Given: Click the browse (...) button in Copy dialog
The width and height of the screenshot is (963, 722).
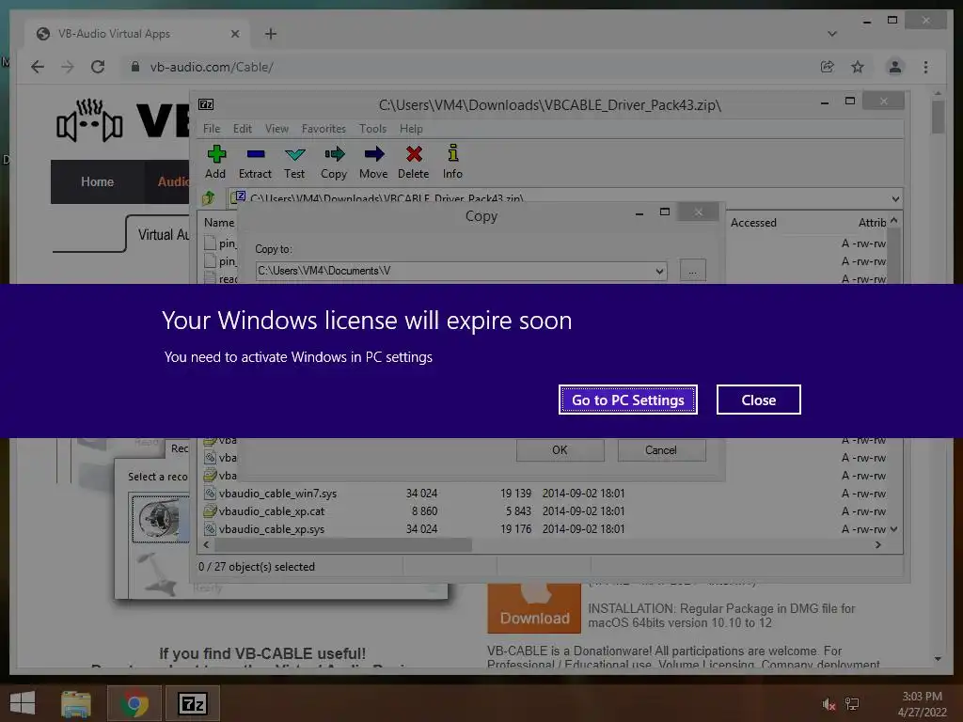Looking at the screenshot, I should point(693,270).
